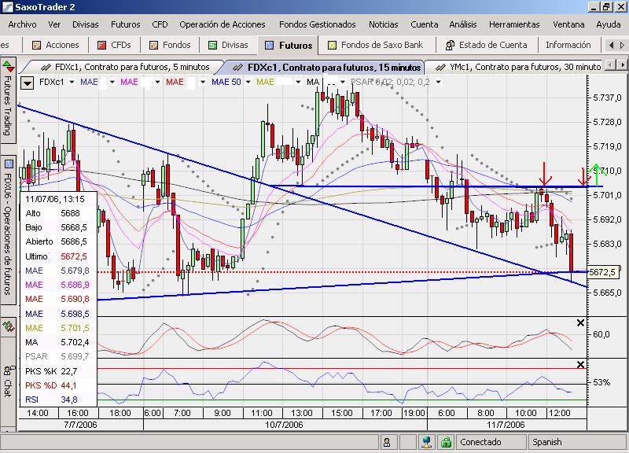The height and width of the screenshot is (453, 629).
Task: Open the Chat side panel
Action: coord(8,381)
